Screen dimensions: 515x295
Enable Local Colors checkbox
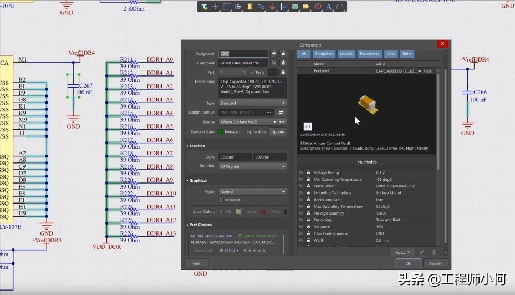(x=221, y=212)
